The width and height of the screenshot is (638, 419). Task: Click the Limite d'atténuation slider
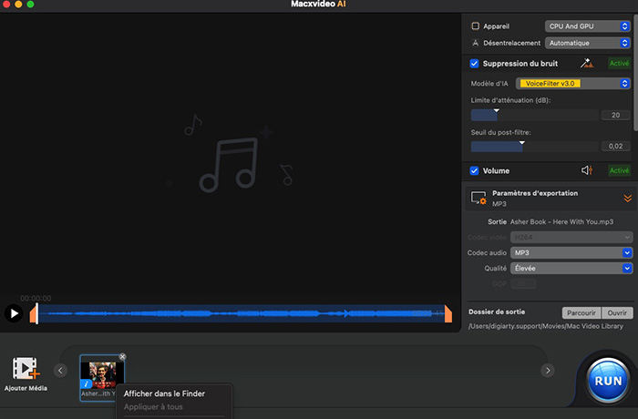click(x=534, y=115)
